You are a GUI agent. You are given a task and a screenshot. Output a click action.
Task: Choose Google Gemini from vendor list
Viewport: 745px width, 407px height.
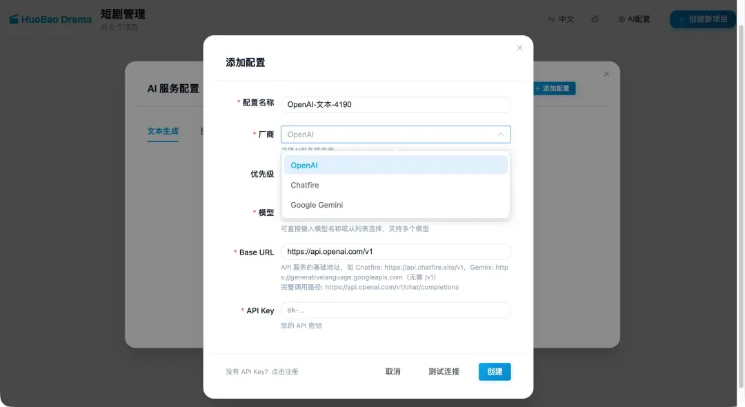(x=396, y=205)
